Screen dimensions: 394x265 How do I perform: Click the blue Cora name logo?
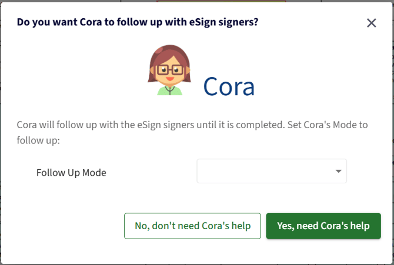tap(229, 86)
